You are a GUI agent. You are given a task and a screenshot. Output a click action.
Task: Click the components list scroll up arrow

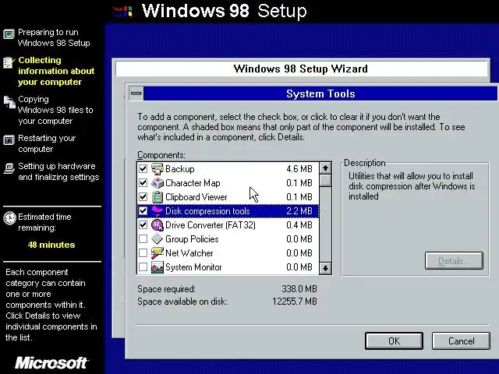(x=325, y=168)
